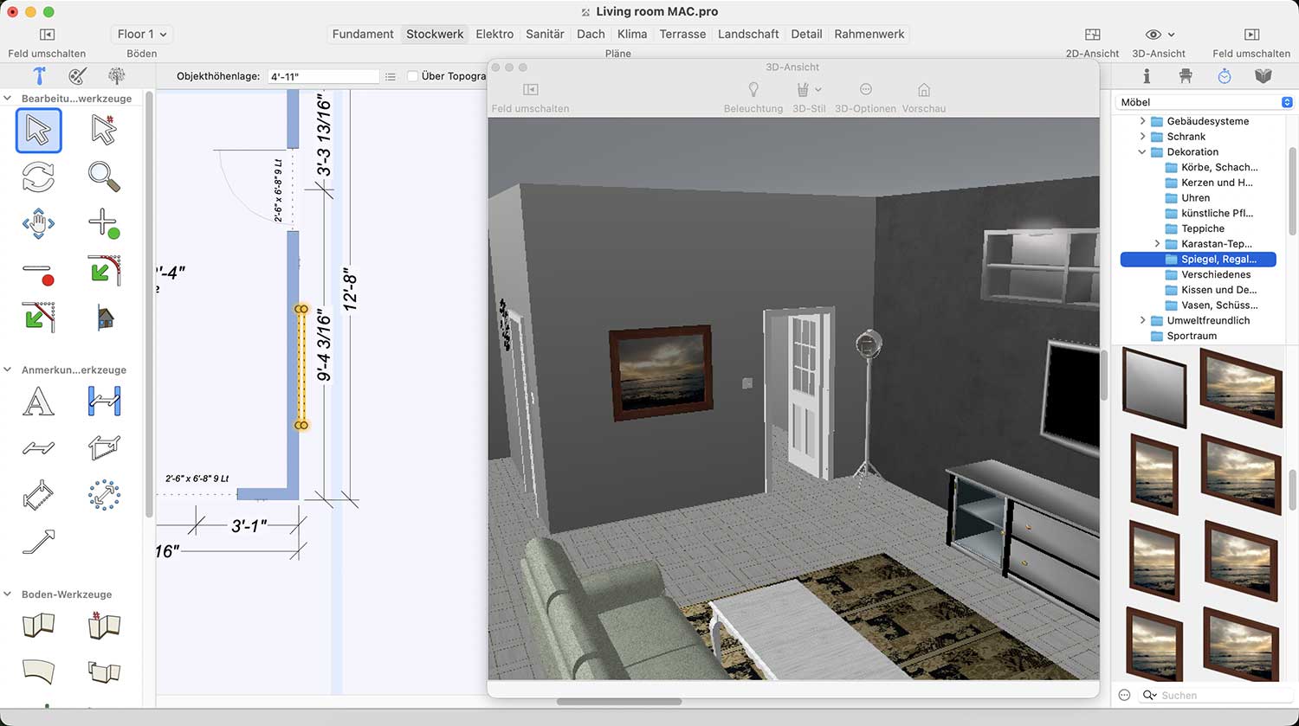The height and width of the screenshot is (726, 1299).
Task: Select the dimension measurement tool
Action: point(104,402)
